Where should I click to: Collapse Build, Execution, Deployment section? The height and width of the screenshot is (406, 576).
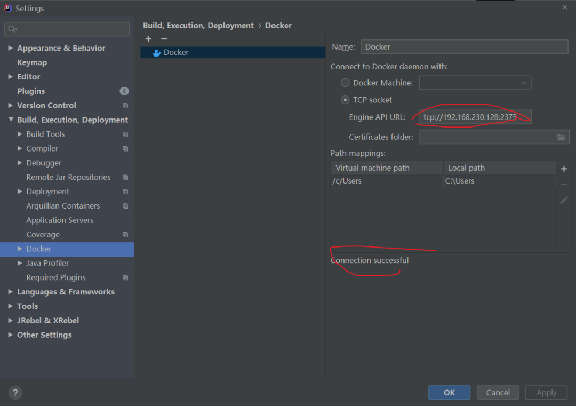pyautogui.click(x=10, y=120)
